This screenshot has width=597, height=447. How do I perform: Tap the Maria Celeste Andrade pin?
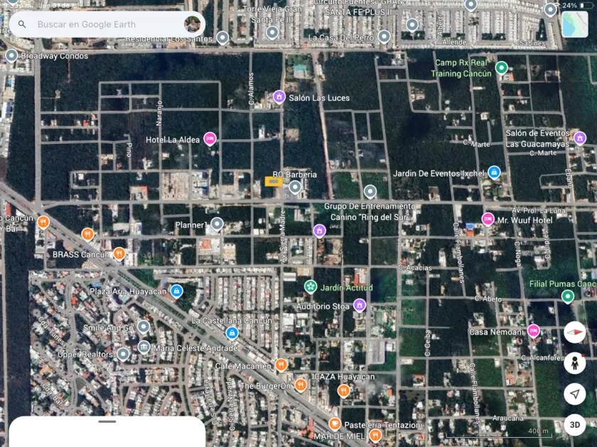(x=144, y=348)
